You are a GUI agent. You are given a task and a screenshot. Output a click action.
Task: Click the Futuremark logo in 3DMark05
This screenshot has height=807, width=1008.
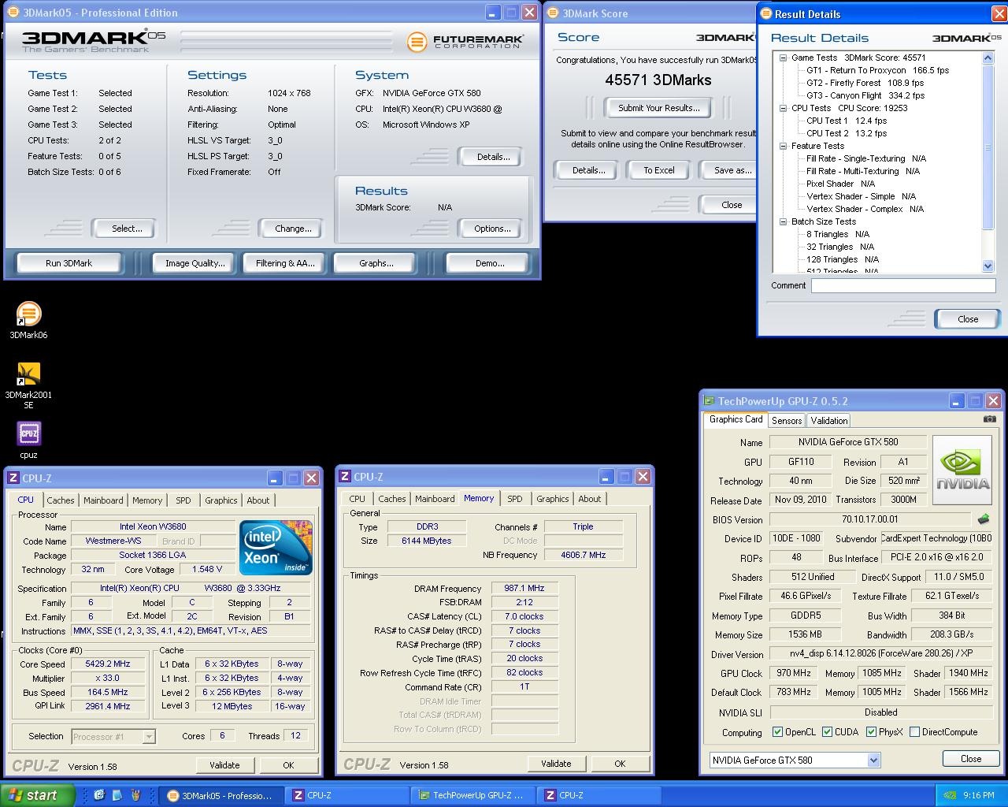pyautogui.click(x=465, y=41)
